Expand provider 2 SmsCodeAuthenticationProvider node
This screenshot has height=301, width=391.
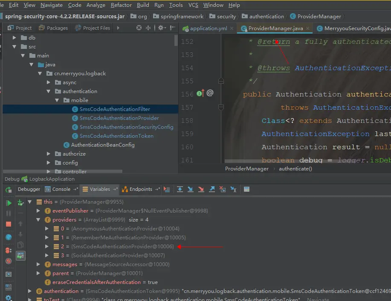coord(46,246)
